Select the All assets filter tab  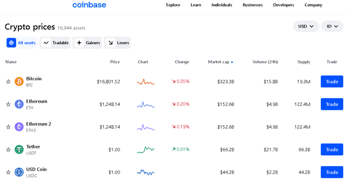coord(21,43)
